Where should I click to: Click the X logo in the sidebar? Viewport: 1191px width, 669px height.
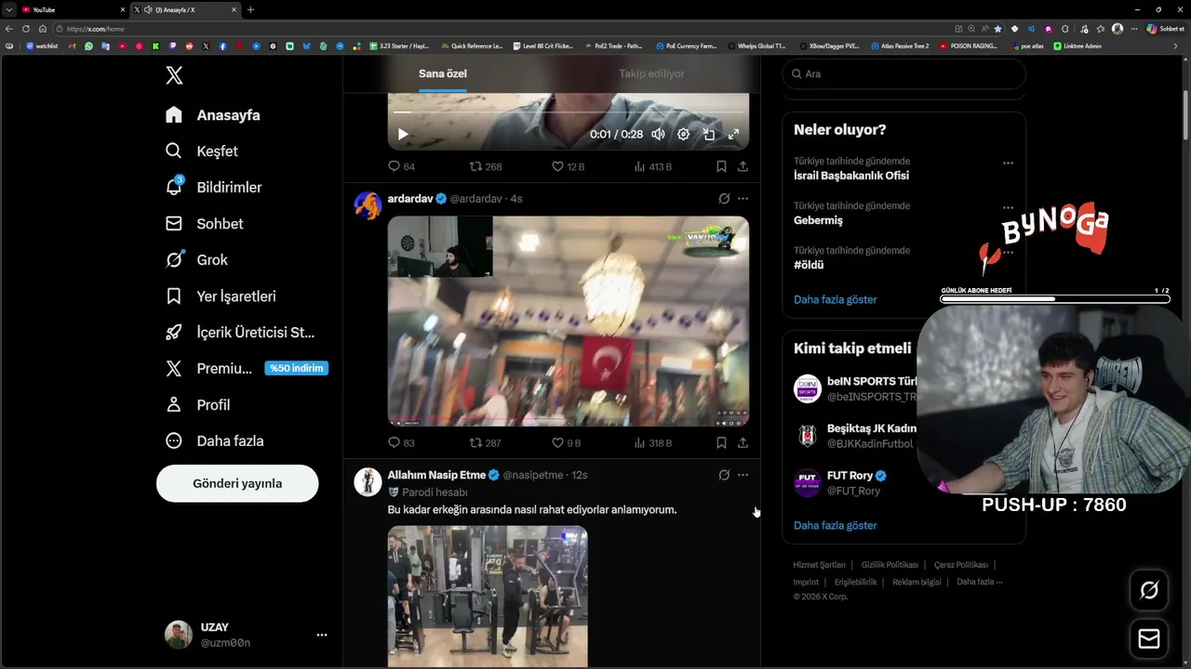tap(174, 75)
